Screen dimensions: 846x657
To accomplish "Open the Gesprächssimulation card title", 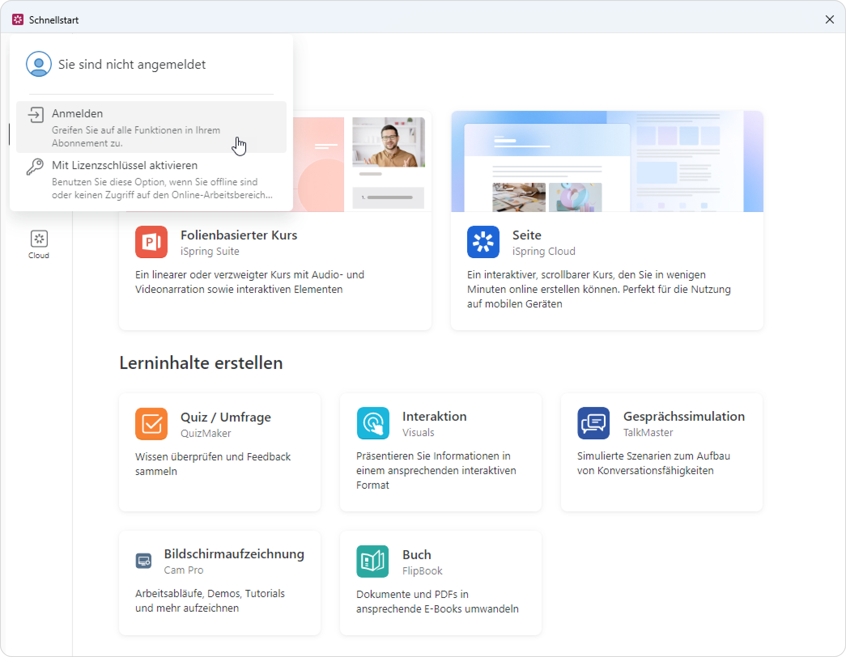I will click(x=684, y=416).
